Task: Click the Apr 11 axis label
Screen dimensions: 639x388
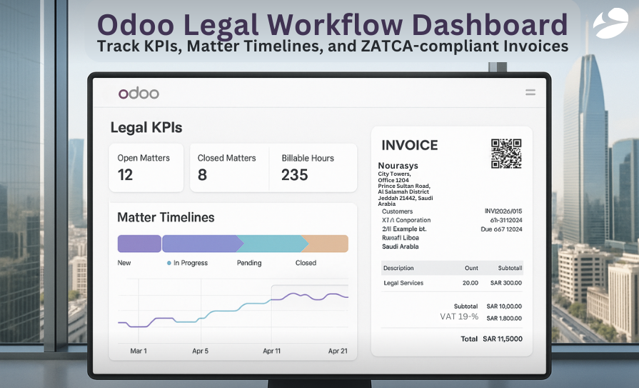Action: (x=271, y=351)
